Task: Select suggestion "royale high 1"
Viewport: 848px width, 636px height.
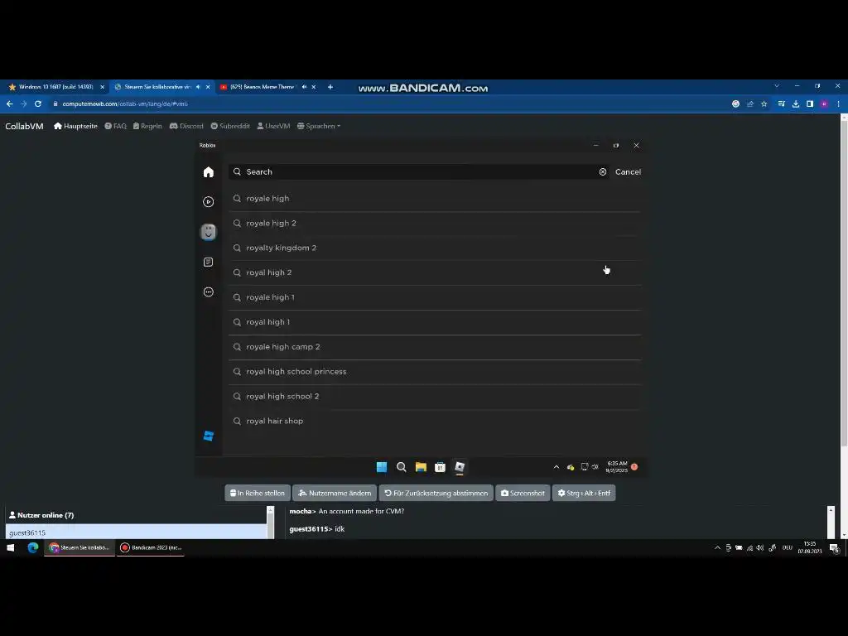Action: click(435, 297)
